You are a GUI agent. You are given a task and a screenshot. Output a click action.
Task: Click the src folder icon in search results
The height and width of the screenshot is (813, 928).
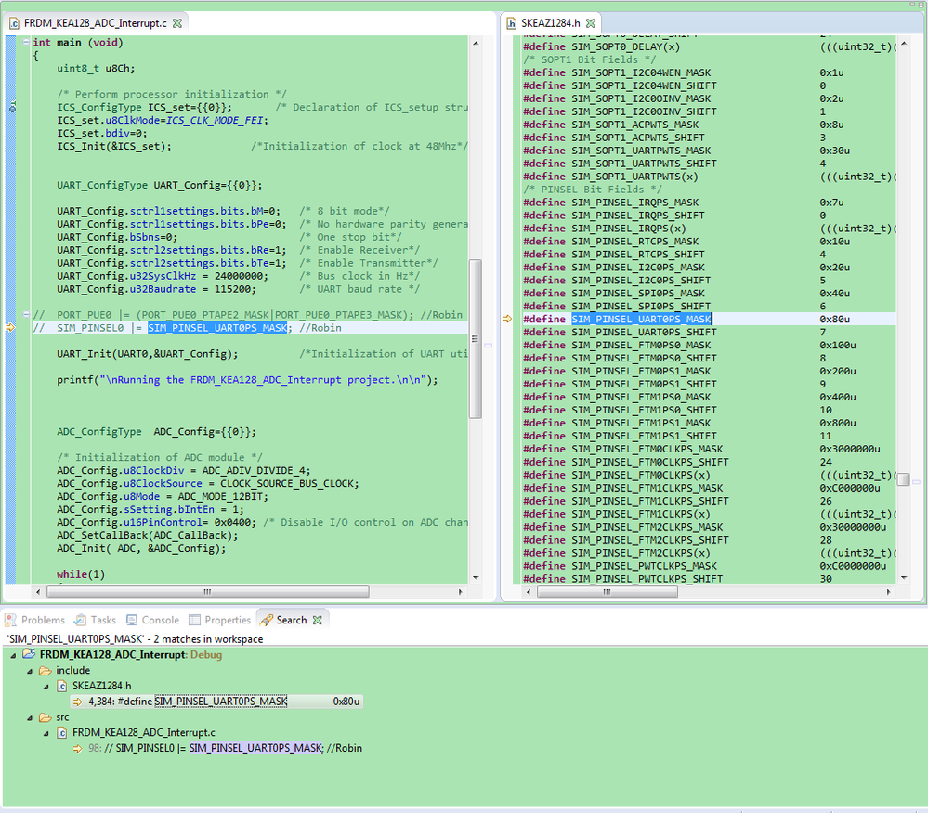click(45, 717)
